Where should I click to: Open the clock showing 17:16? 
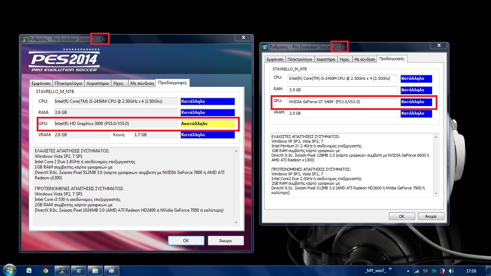(471, 271)
